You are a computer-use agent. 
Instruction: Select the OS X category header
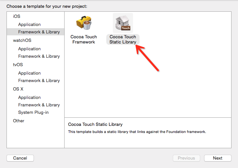click(x=18, y=89)
